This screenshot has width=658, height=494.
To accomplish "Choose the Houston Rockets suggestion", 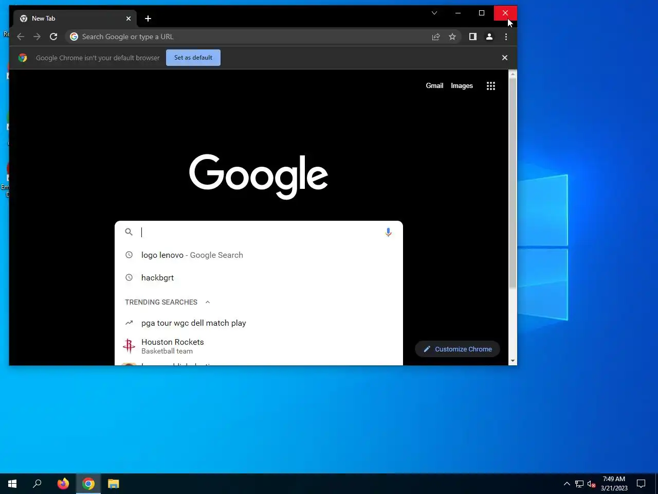I will click(259, 346).
